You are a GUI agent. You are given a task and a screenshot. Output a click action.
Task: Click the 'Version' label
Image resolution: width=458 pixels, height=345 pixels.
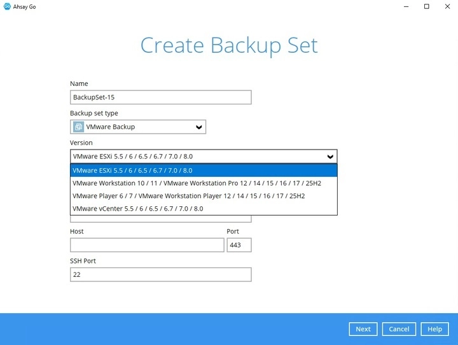click(81, 143)
